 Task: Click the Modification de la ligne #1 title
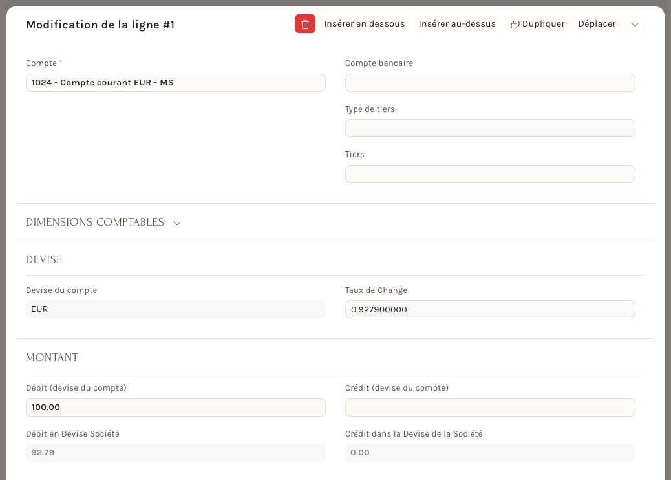(x=100, y=25)
